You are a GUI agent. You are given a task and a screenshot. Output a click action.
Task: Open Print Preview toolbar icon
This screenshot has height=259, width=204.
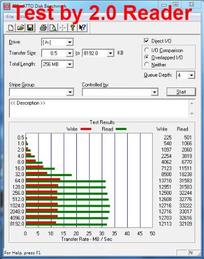click(x=53, y=27)
